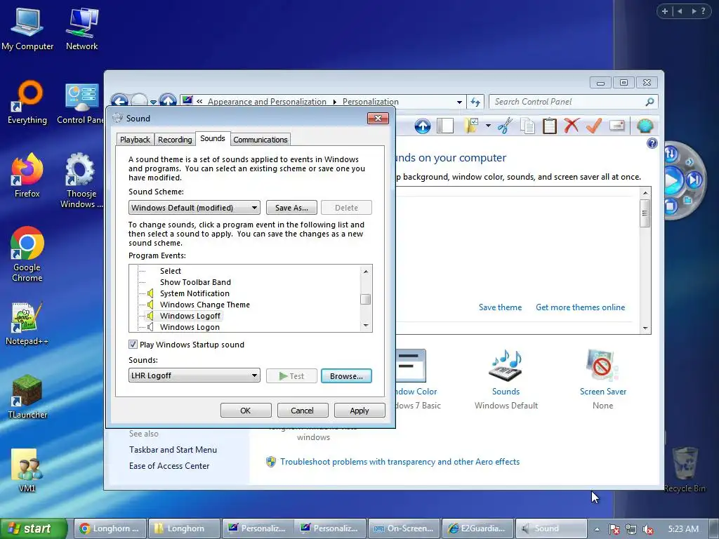Image resolution: width=719 pixels, height=539 pixels.
Task: Click the Stop button on media gadget
Action: coord(671,206)
